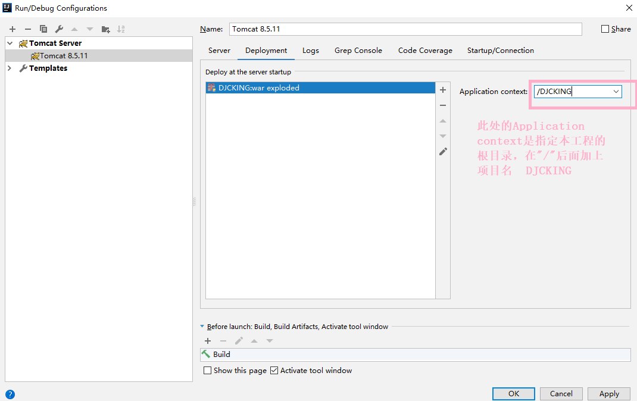637x401 pixels.
Task: Click the Build hammer icon
Action: (x=206, y=355)
